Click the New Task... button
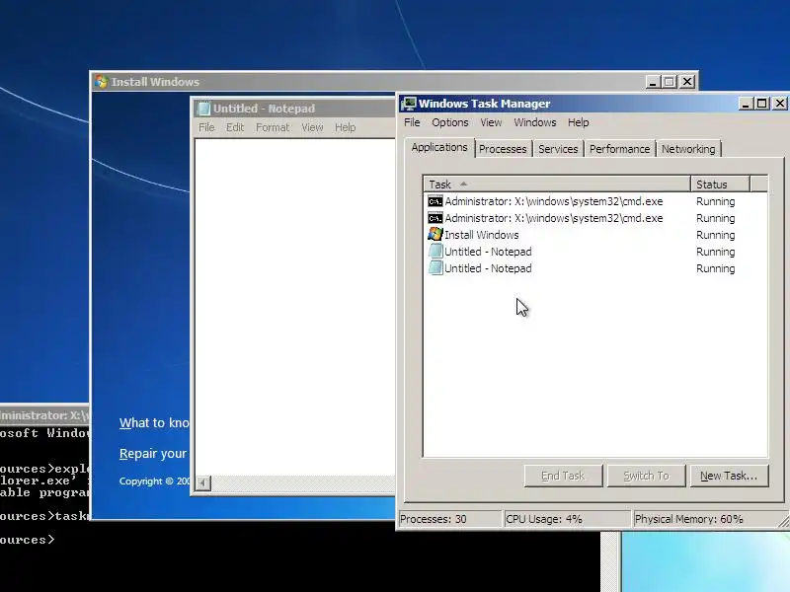This screenshot has height=592, width=790. pyautogui.click(x=729, y=476)
